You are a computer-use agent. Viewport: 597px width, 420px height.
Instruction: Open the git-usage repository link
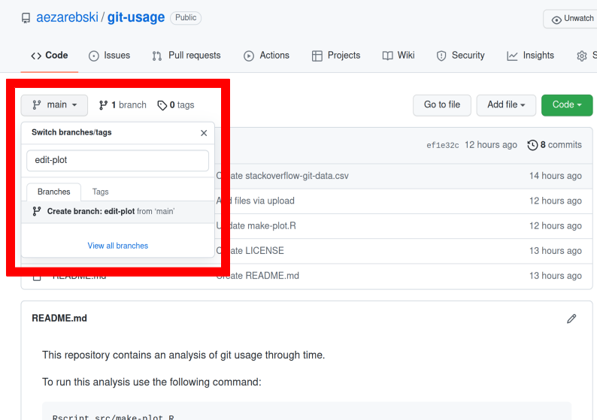pyautogui.click(x=136, y=17)
